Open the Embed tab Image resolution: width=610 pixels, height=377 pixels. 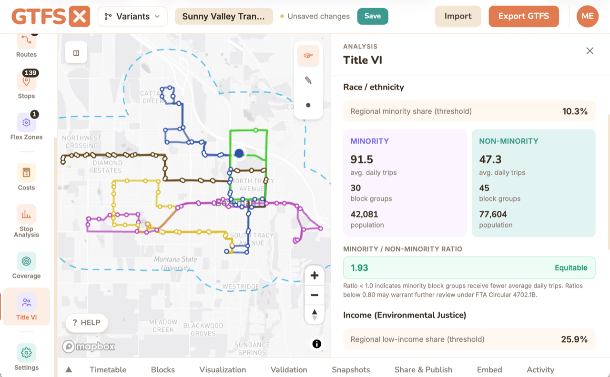[489, 369]
